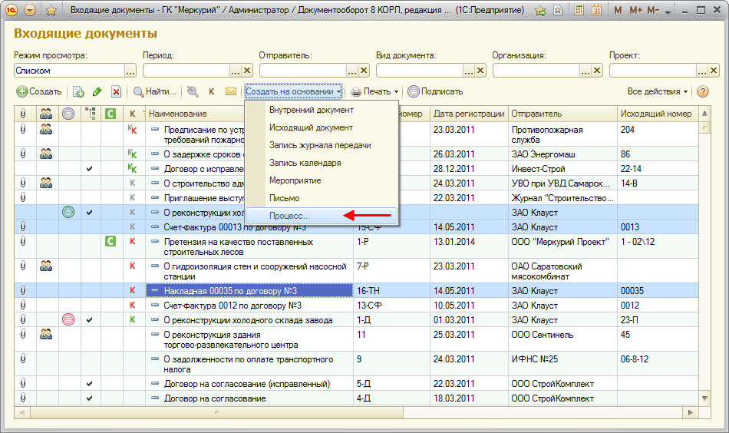
Task: Click the copy document icon in toolbar
Action: [78, 91]
